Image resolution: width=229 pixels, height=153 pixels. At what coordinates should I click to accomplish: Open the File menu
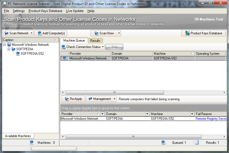(6, 11)
